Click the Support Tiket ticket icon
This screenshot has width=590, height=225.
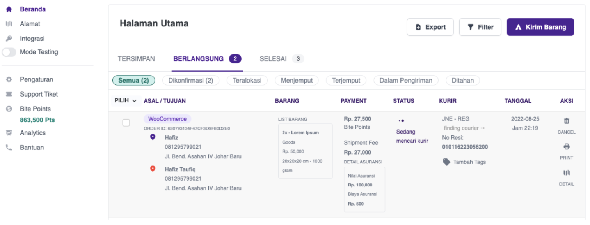9,94
